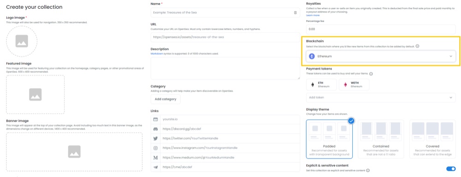The image size is (461, 177).
Task: Click the collection Name text field
Action: point(225,12)
